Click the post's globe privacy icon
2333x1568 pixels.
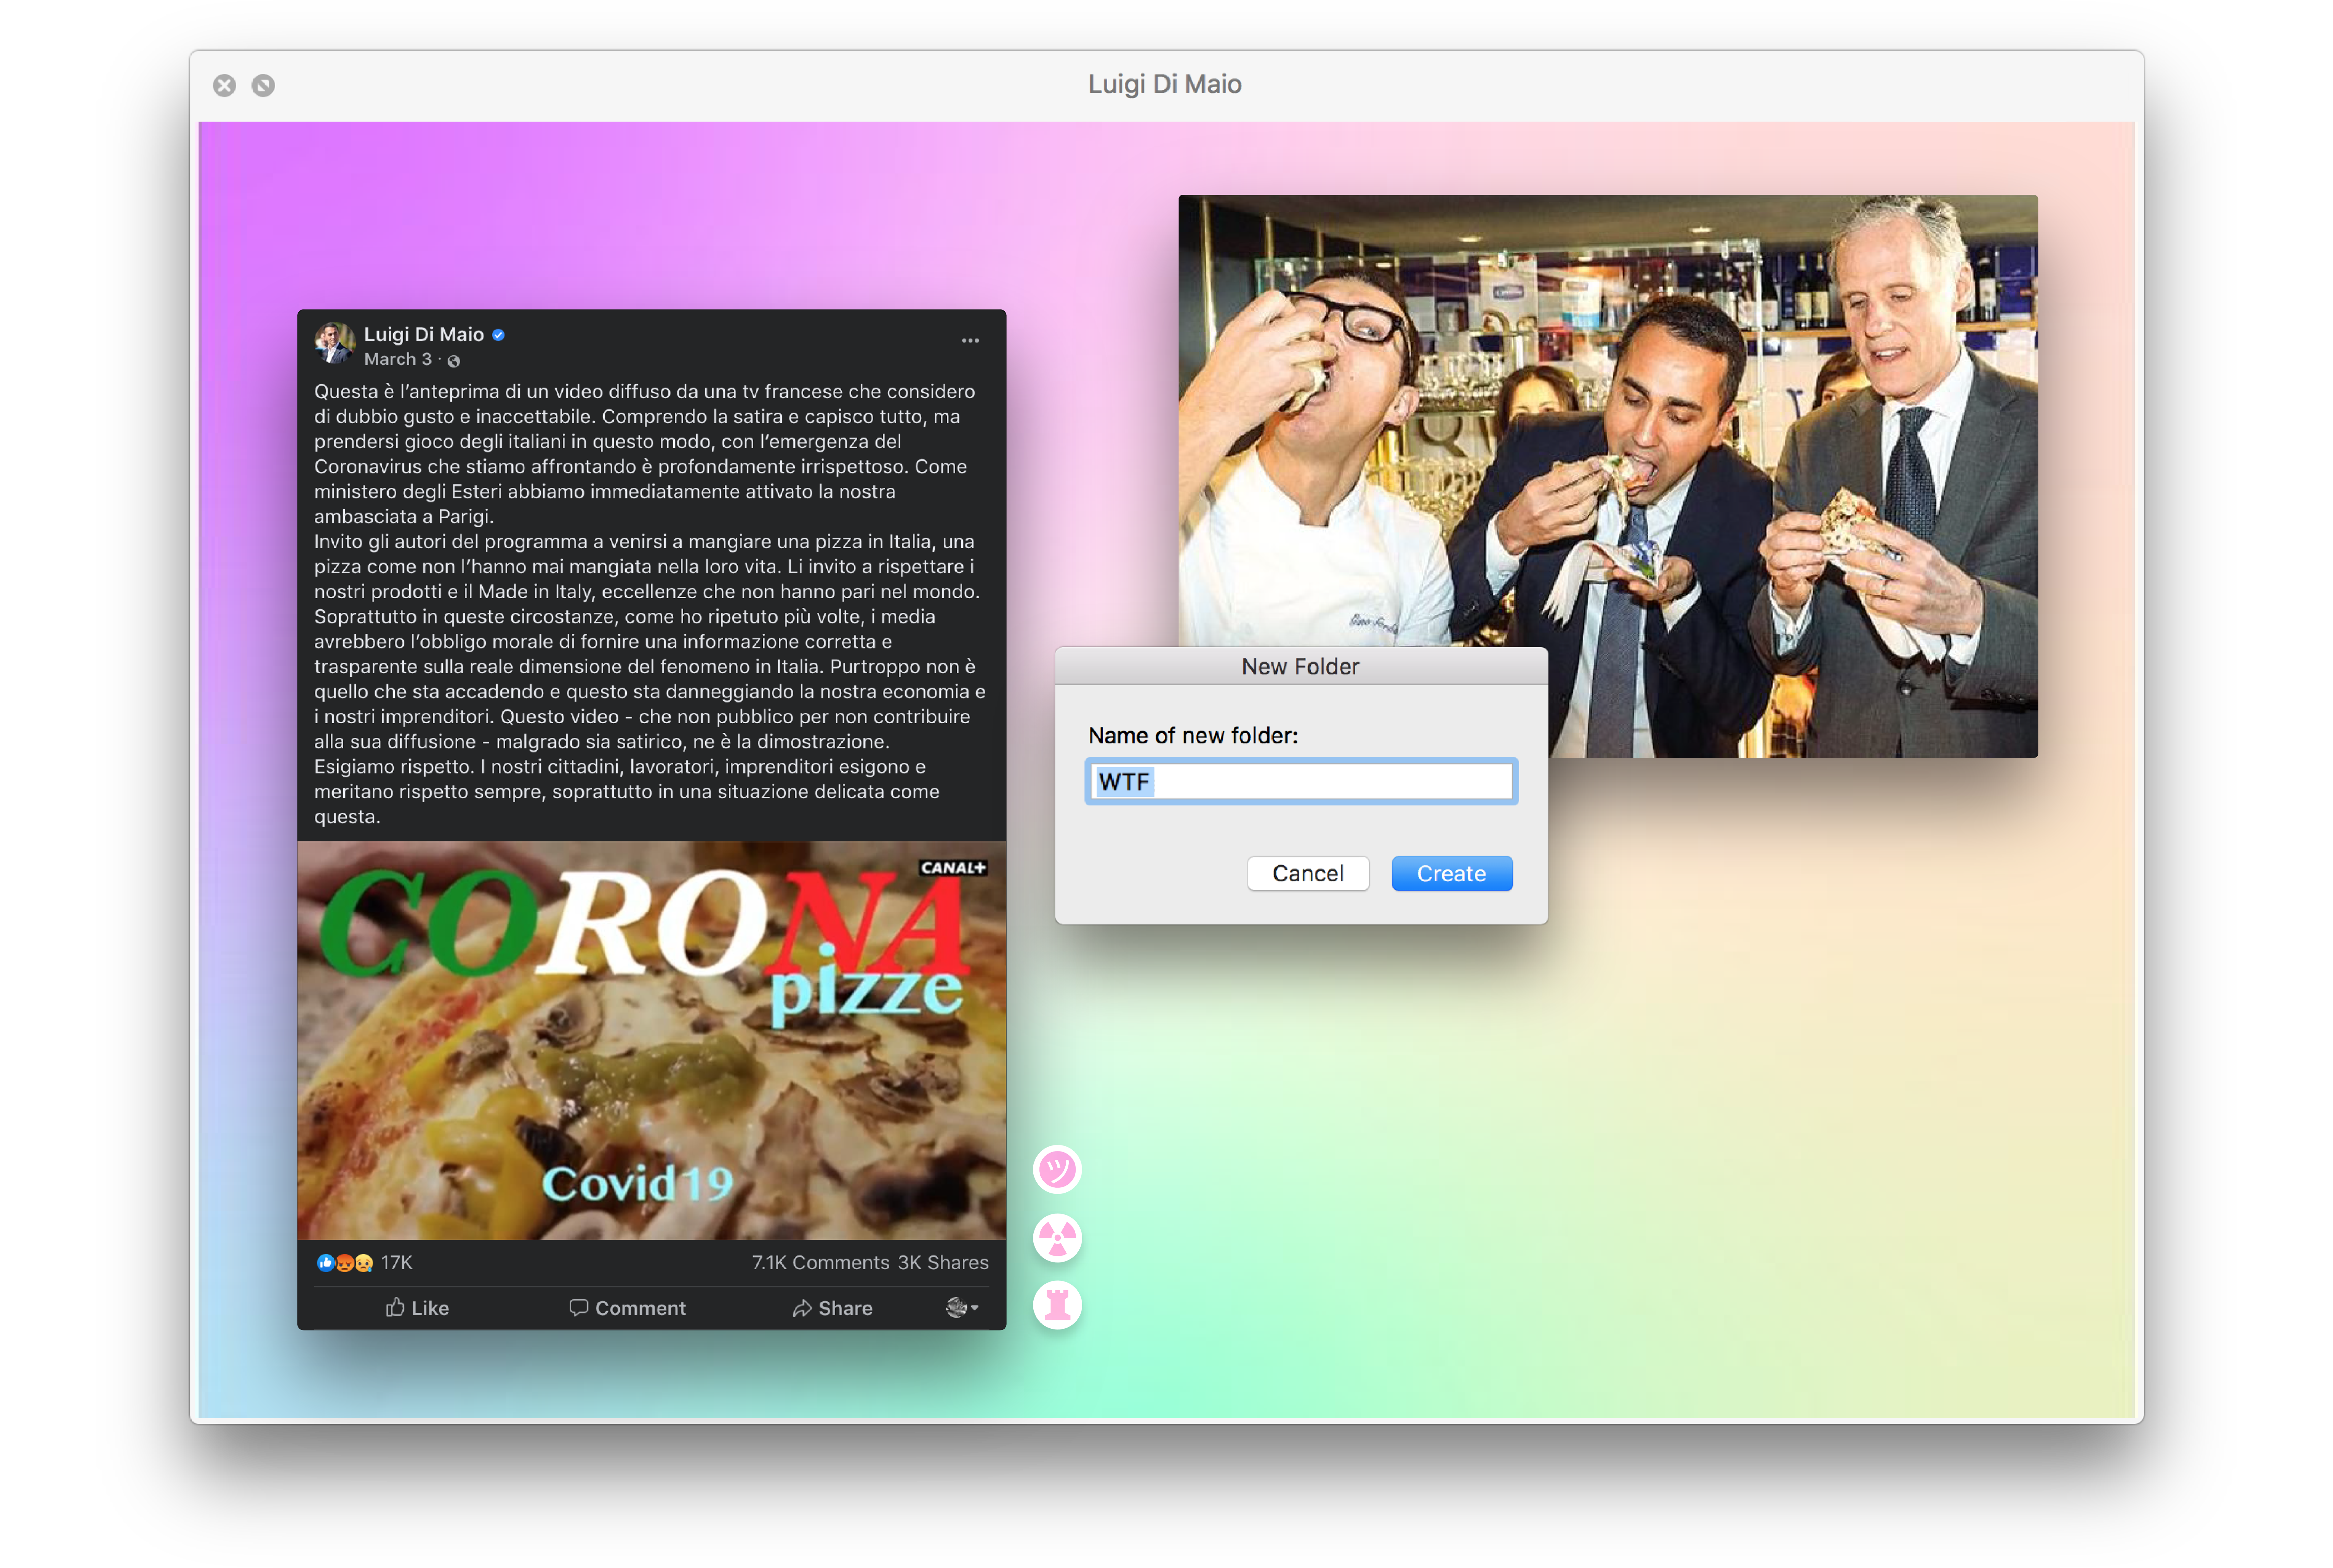click(454, 361)
